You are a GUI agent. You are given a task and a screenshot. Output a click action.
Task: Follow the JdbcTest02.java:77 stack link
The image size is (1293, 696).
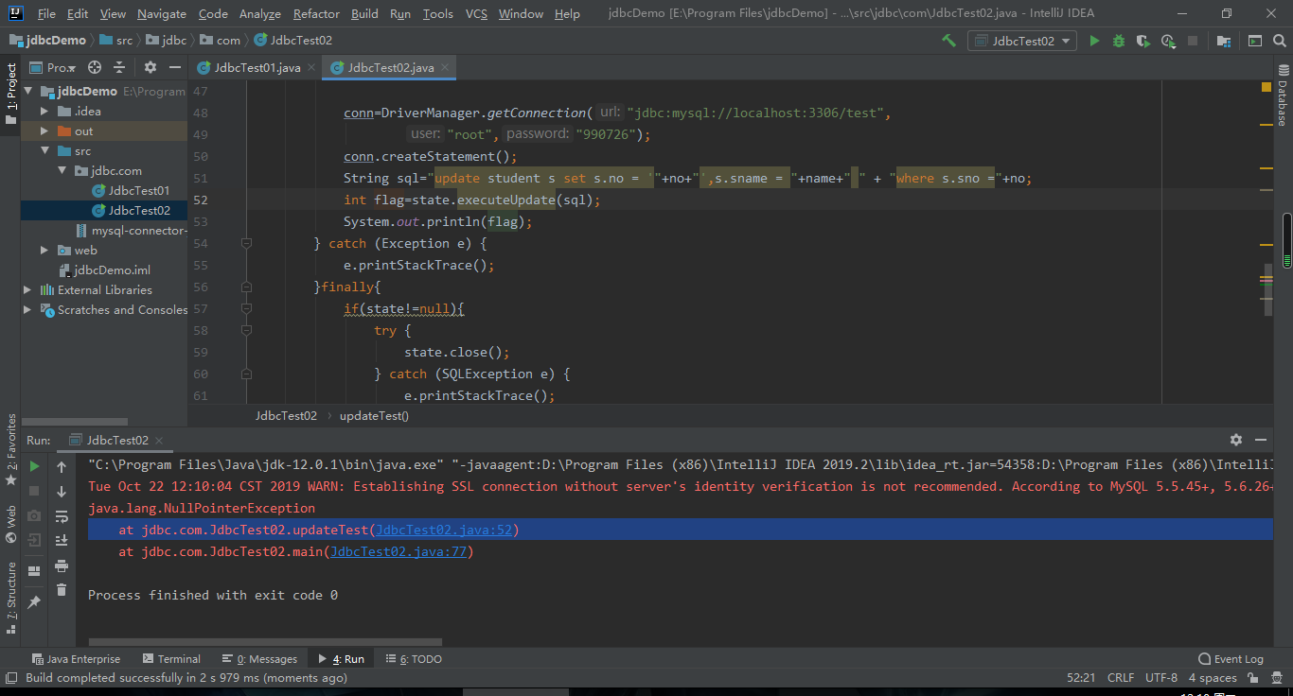tap(399, 552)
